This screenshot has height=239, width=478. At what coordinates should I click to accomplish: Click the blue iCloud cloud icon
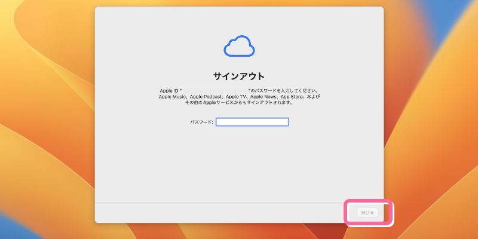point(240,46)
